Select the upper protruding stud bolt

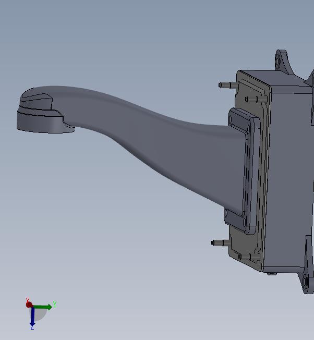pyautogui.click(x=228, y=85)
